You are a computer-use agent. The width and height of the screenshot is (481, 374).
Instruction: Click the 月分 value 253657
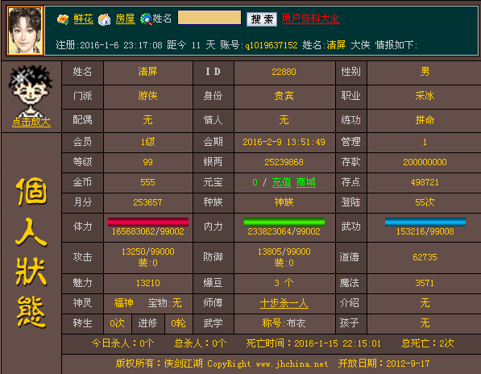pyautogui.click(x=147, y=202)
